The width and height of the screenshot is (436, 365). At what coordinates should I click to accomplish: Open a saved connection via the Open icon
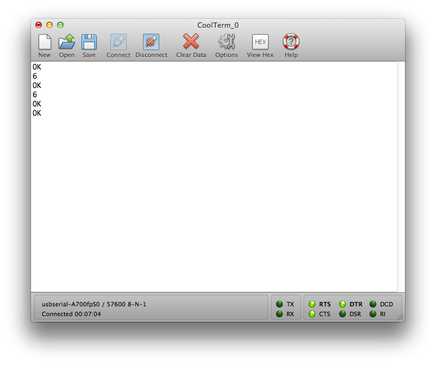point(66,43)
